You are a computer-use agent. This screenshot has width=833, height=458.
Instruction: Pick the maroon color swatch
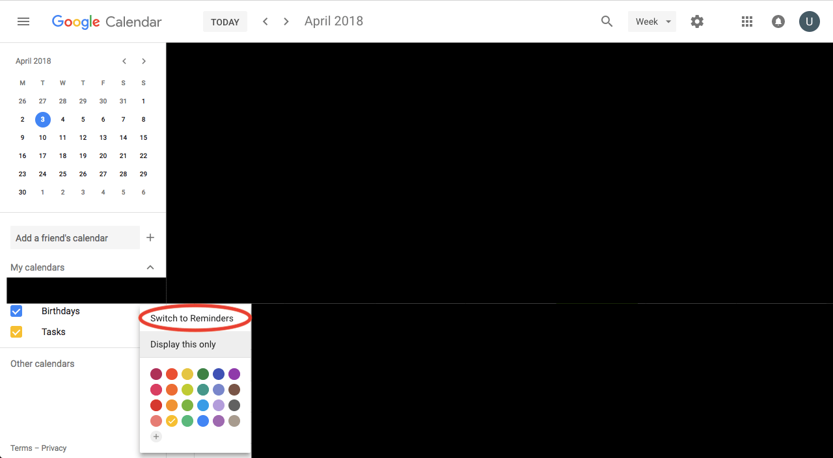pyautogui.click(x=156, y=374)
